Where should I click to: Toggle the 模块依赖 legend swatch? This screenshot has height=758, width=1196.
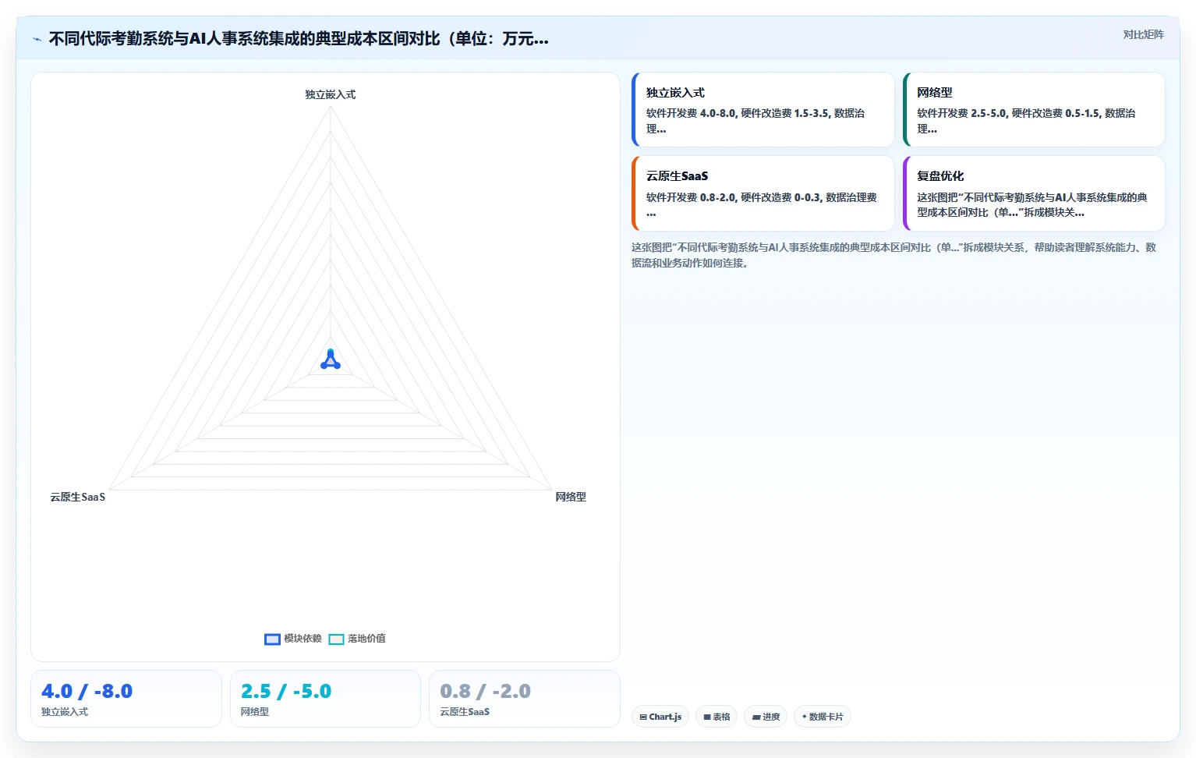tap(272, 639)
